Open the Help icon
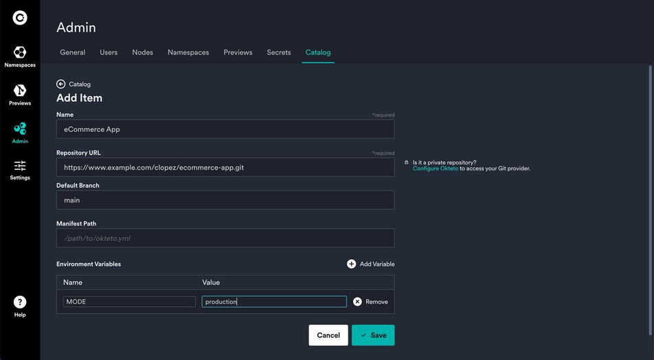The image size is (654, 360). [20, 302]
